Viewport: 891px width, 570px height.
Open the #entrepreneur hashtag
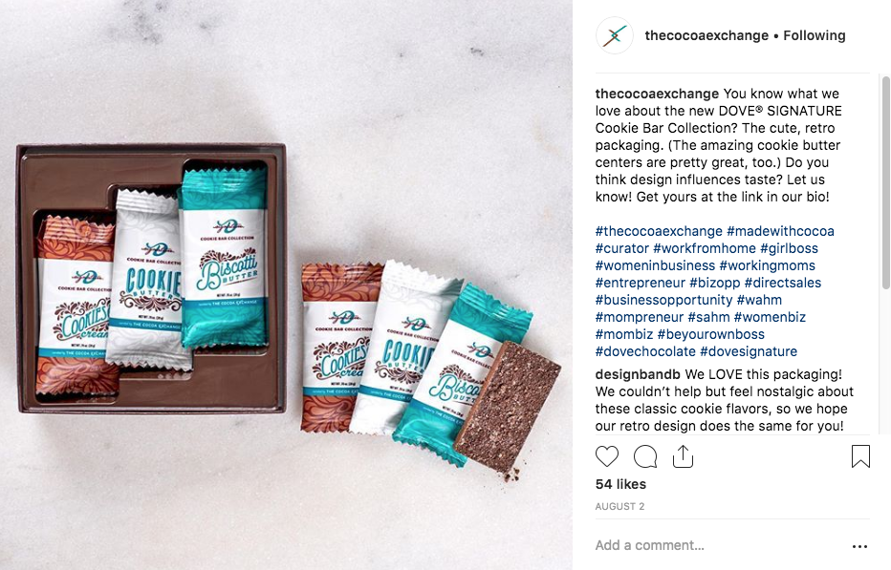(x=640, y=283)
